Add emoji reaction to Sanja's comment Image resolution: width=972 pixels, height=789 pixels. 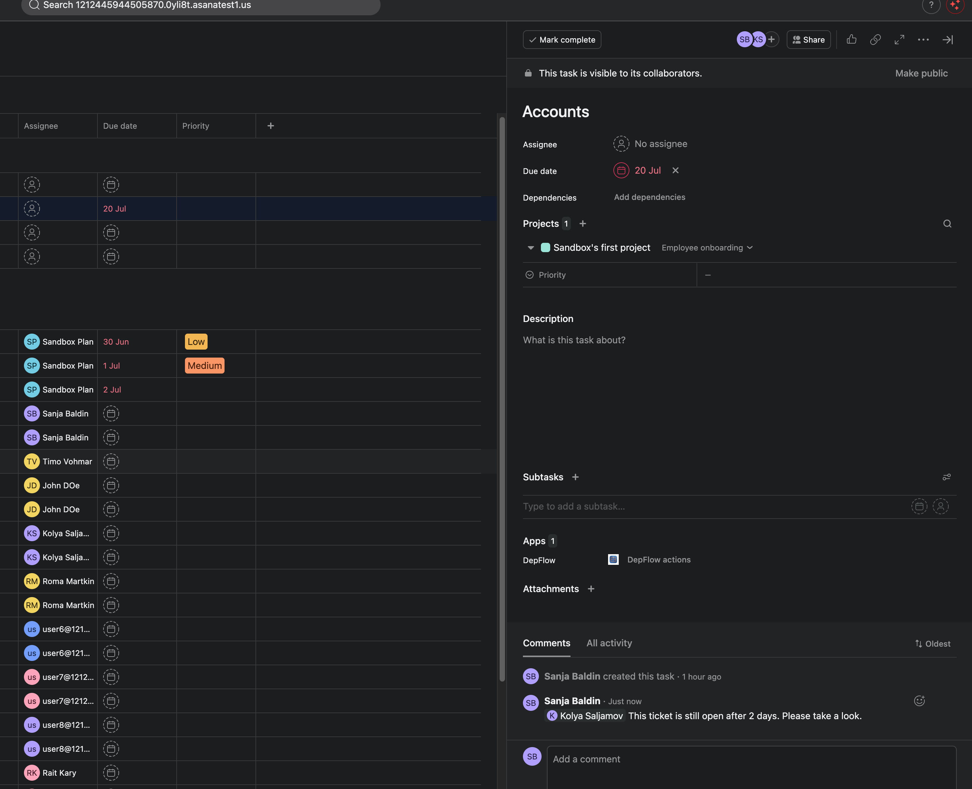(919, 701)
